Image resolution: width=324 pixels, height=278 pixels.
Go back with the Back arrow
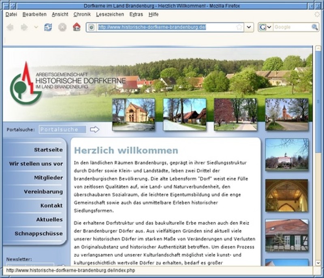(x=10, y=27)
